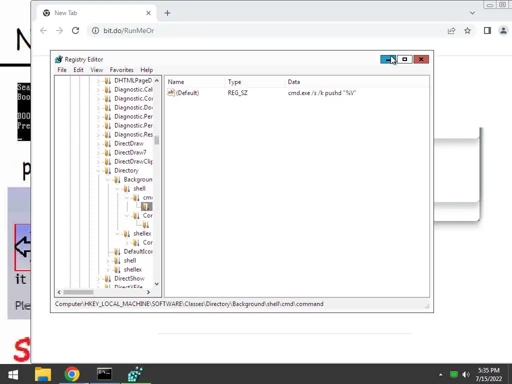Open the volume control in system tray
512x384 pixels.
point(466,374)
